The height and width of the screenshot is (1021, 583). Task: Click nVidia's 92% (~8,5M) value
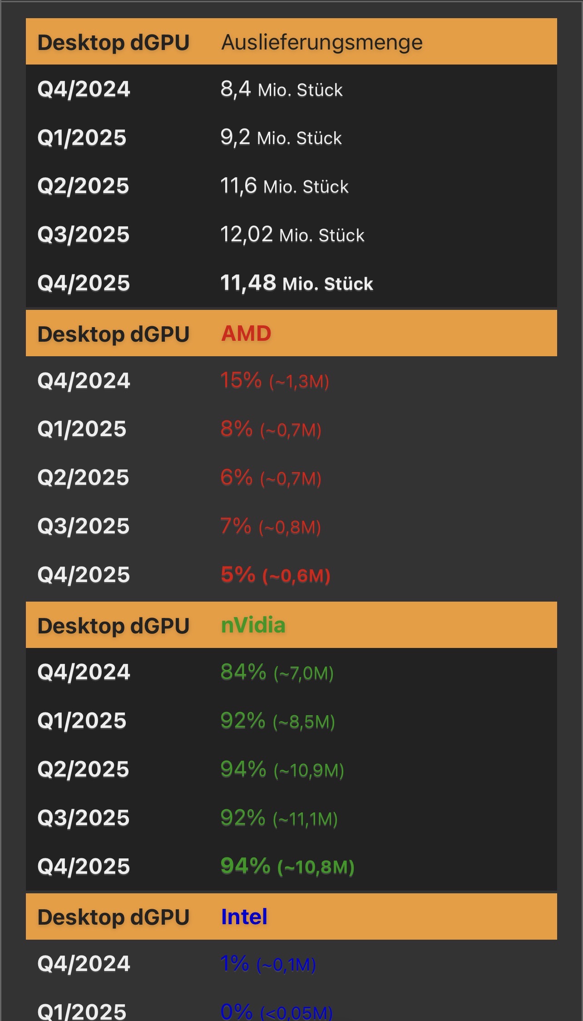(x=278, y=721)
